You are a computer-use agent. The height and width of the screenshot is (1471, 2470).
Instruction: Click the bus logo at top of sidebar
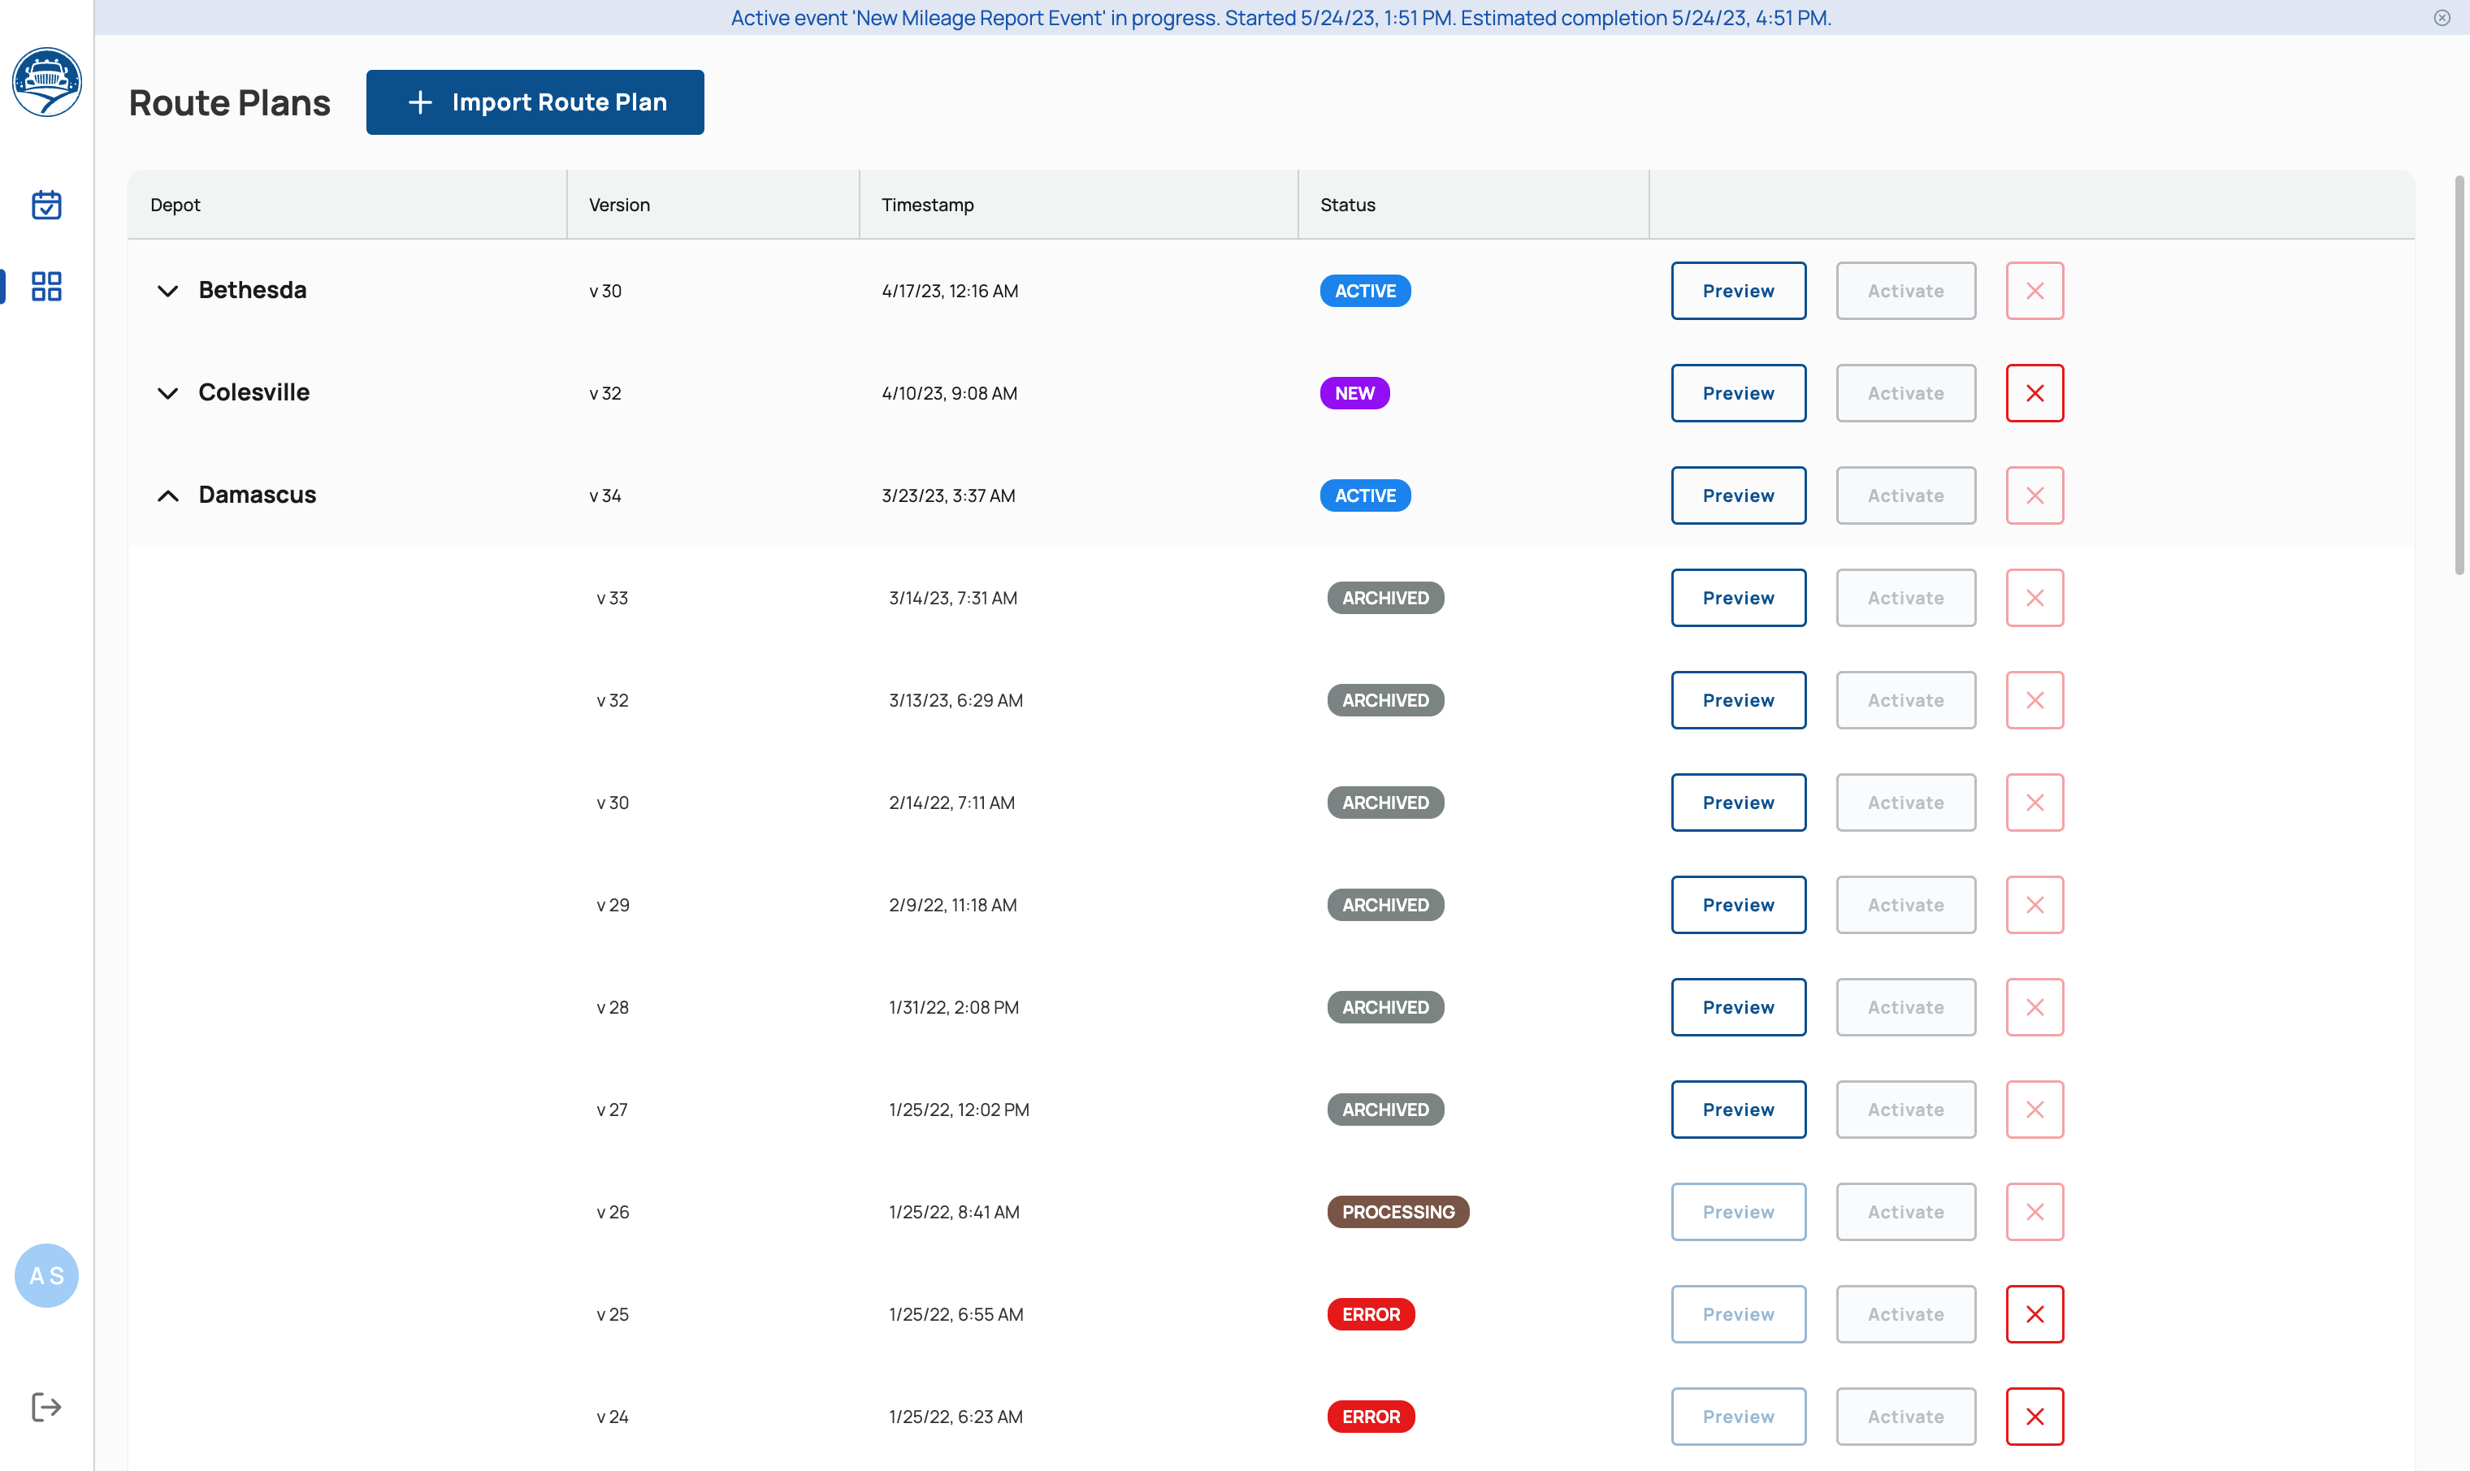click(x=46, y=82)
